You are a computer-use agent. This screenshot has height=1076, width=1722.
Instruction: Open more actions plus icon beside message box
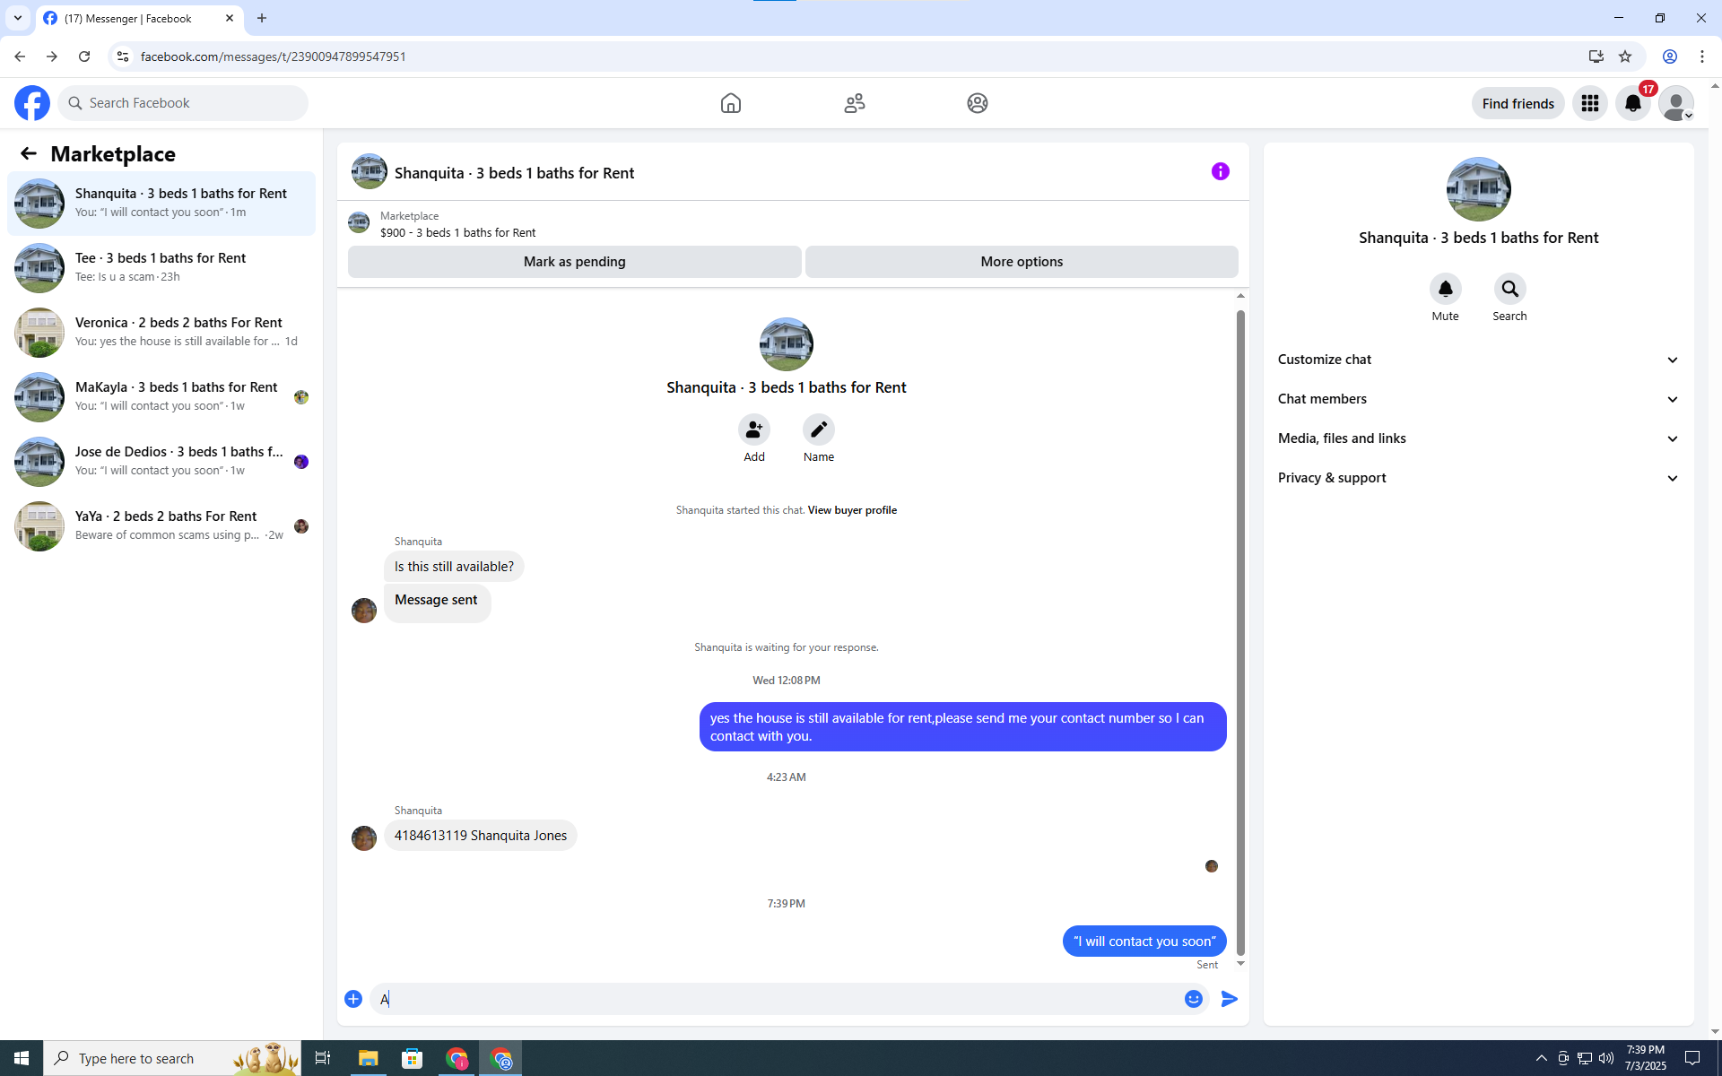[353, 999]
